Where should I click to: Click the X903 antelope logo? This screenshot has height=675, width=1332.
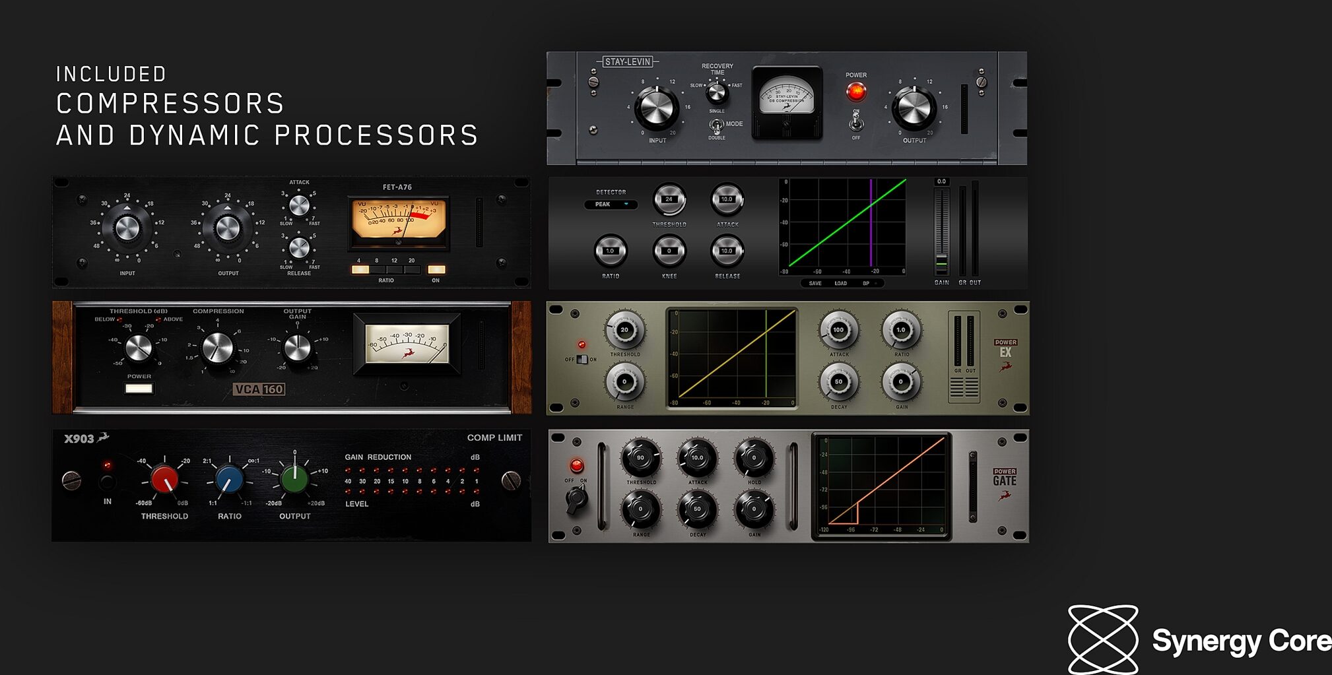102,437
